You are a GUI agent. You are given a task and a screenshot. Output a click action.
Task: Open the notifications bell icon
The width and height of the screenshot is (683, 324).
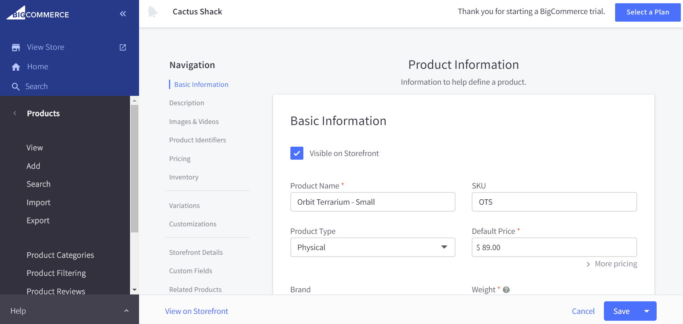tap(153, 12)
